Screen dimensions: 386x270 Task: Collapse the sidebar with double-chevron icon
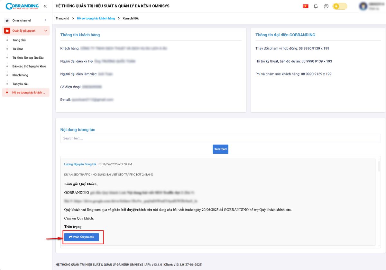(45, 6)
